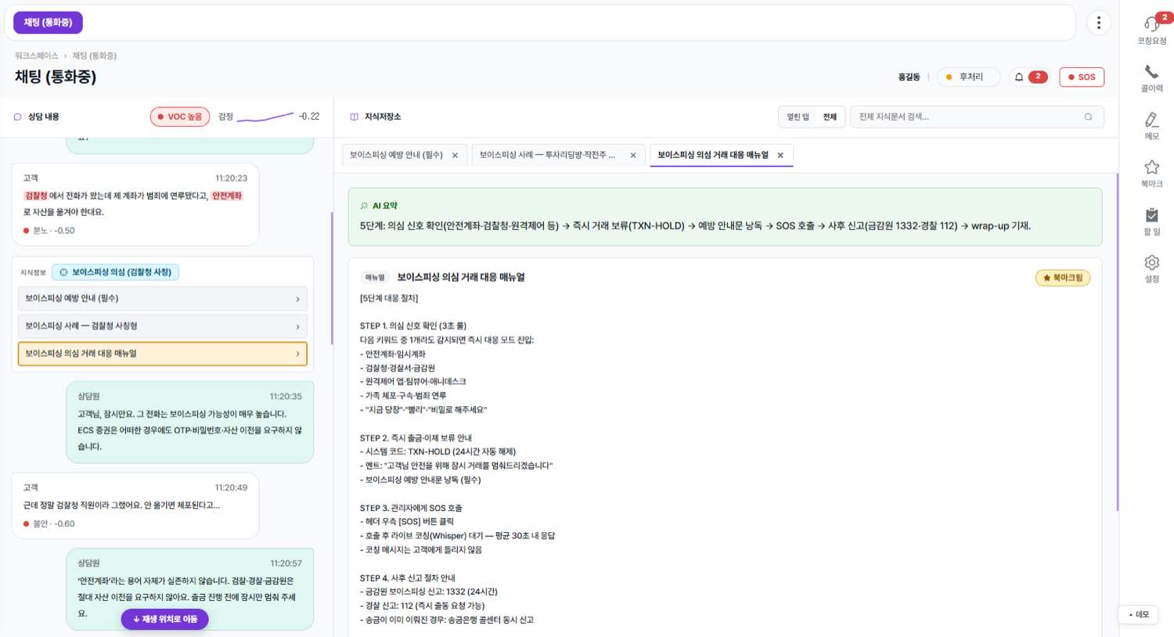Close the 보이스피싱 예방 안내 (필수) tab
Viewport: 1174px width, 637px height.
[455, 155]
